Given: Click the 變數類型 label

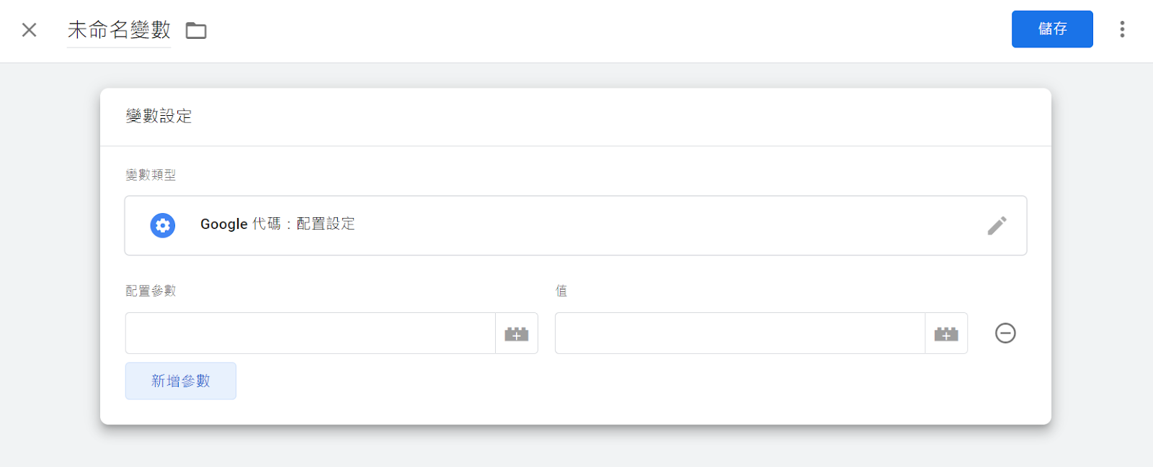Looking at the screenshot, I should point(151,174).
